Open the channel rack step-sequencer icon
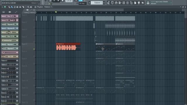 pyautogui.click(x=120, y=3)
